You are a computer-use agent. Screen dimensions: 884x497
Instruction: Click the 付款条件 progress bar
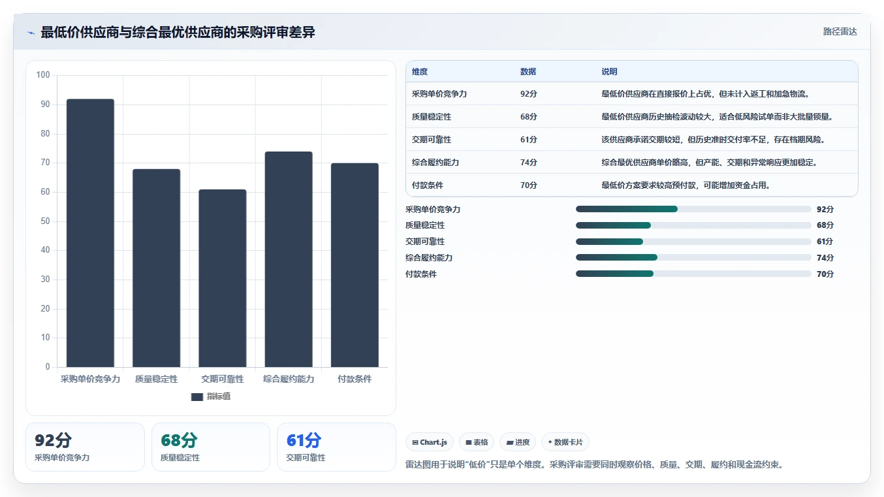click(693, 274)
